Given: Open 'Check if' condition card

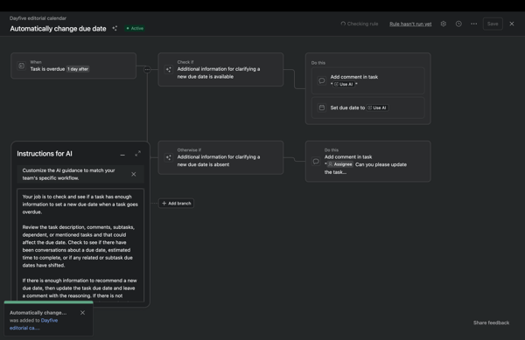Looking at the screenshot, I should pyautogui.click(x=220, y=70).
